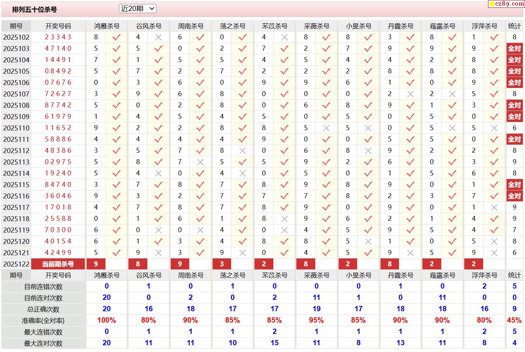Click the 目前连对次数 row label
525x352 pixels.
click(x=43, y=298)
